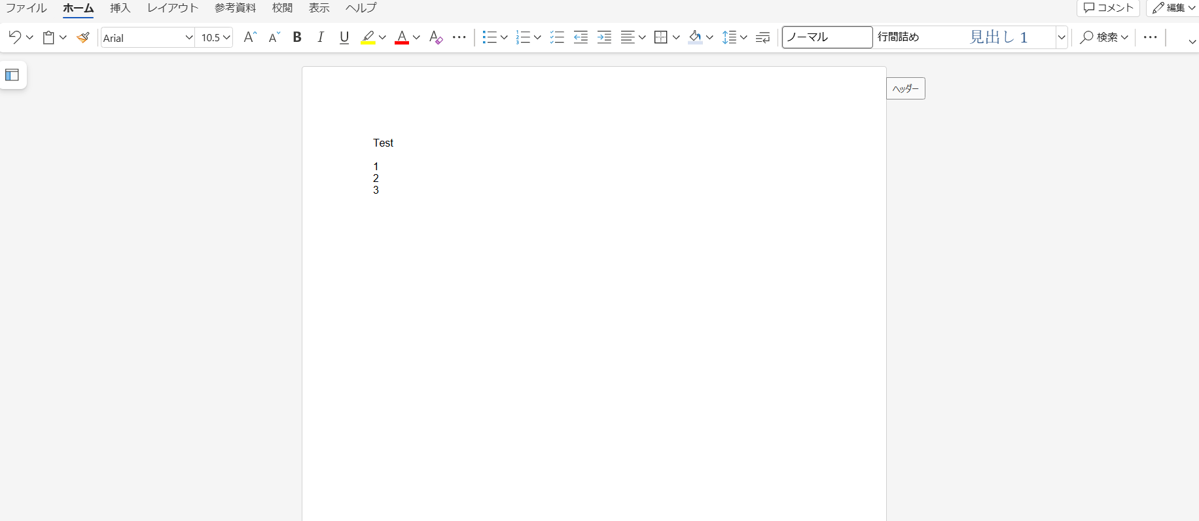The width and height of the screenshot is (1199, 521).
Task: Decrease font size with the shrink-font icon
Action: (x=274, y=37)
